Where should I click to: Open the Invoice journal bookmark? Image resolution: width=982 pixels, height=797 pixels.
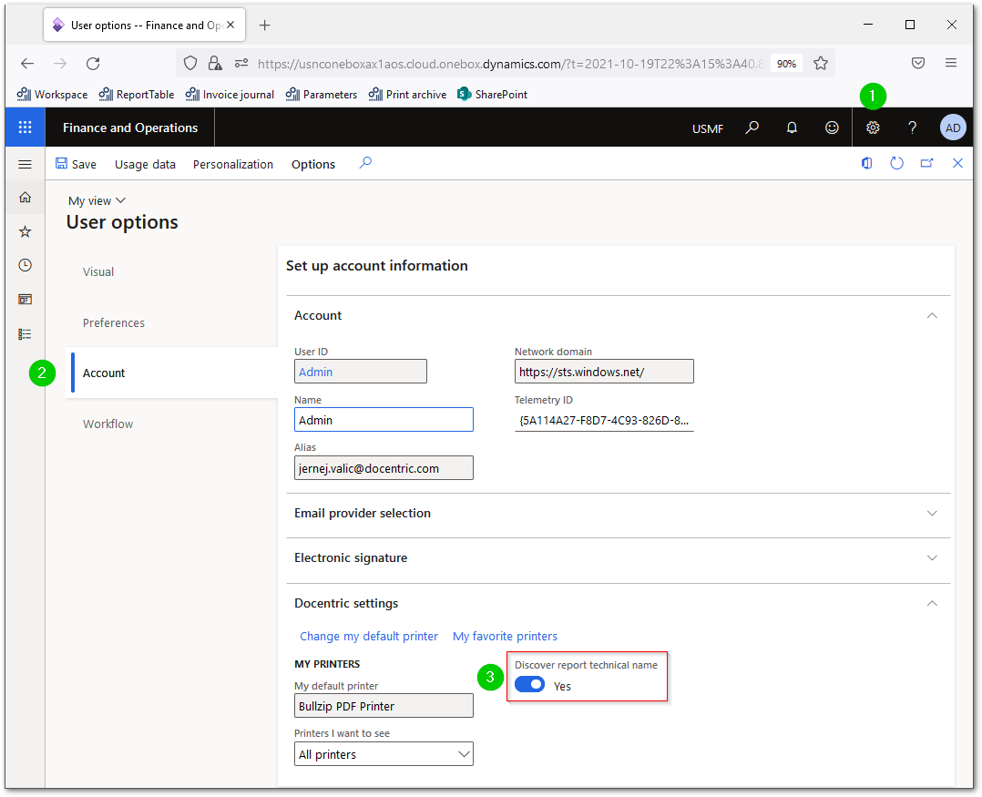click(x=230, y=95)
